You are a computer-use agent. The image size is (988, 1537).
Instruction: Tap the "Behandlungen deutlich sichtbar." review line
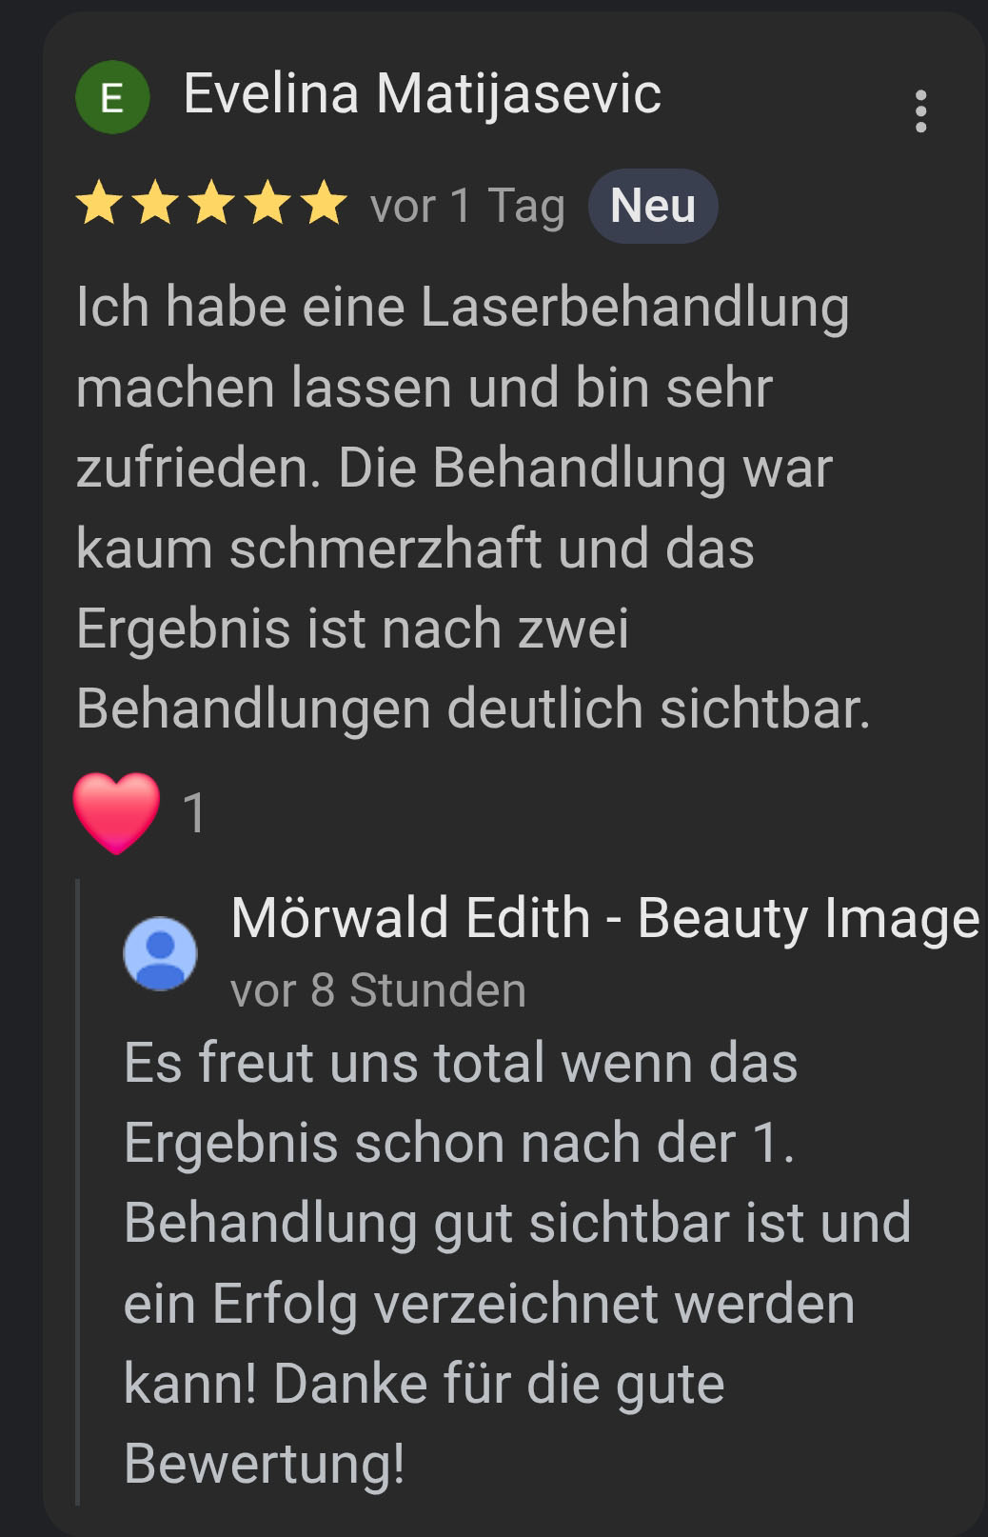coord(473,710)
